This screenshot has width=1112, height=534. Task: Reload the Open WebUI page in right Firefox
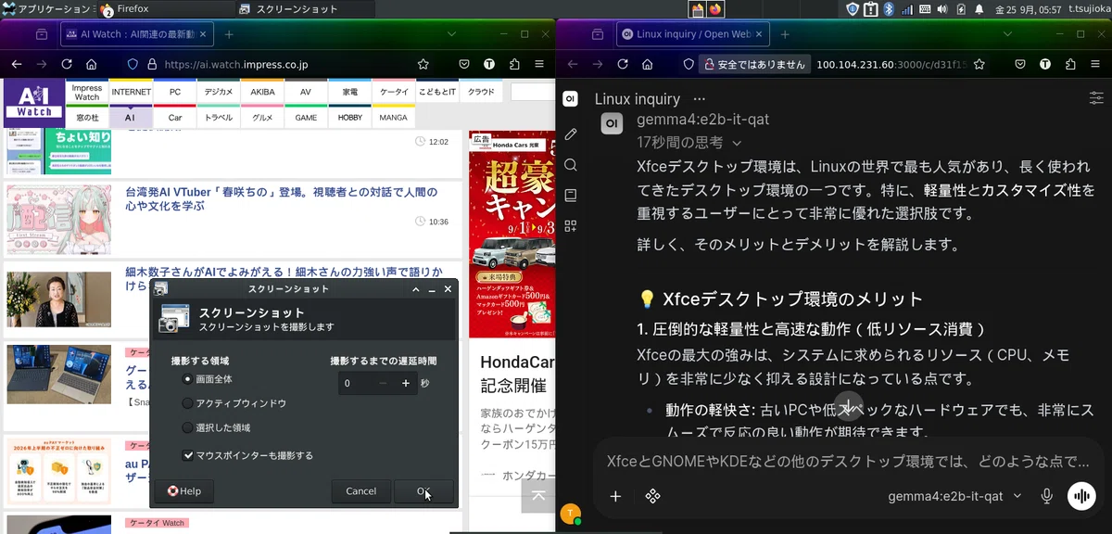click(623, 65)
